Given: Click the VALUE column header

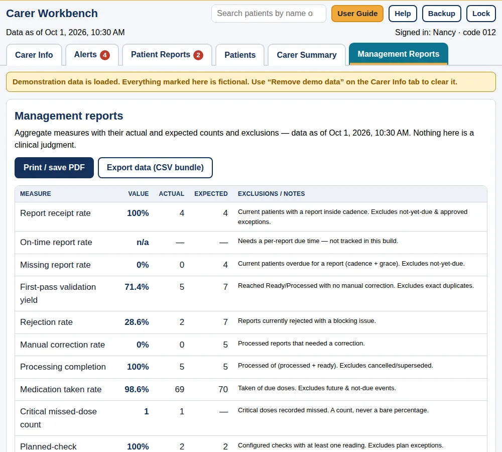Looking at the screenshot, I should pos(139,194).
